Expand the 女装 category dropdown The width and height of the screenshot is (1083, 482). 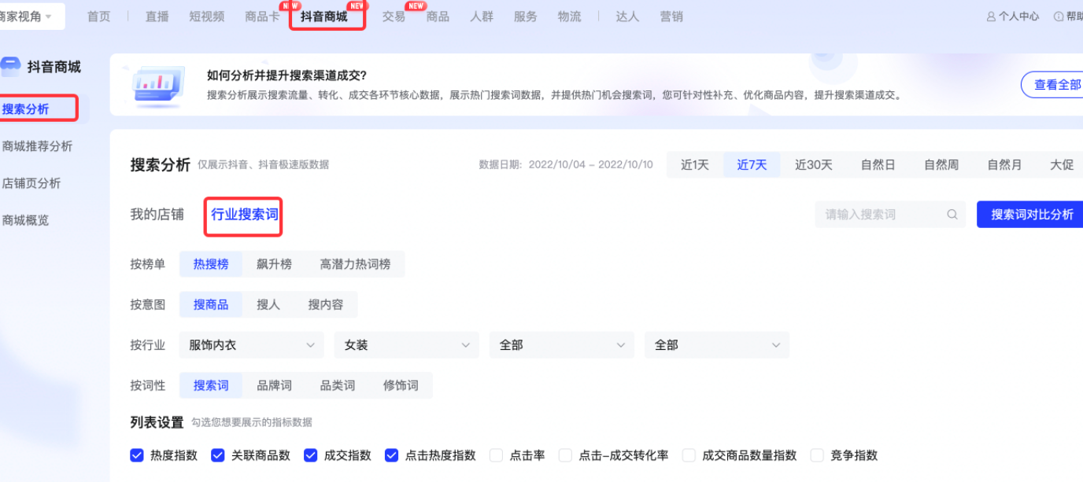click(407, 345)
